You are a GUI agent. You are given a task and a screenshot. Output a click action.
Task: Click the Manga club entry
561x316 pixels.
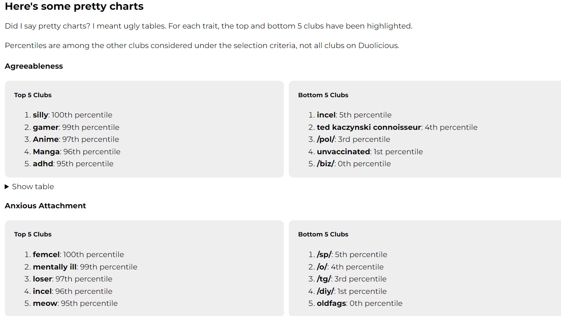(47, 152)
